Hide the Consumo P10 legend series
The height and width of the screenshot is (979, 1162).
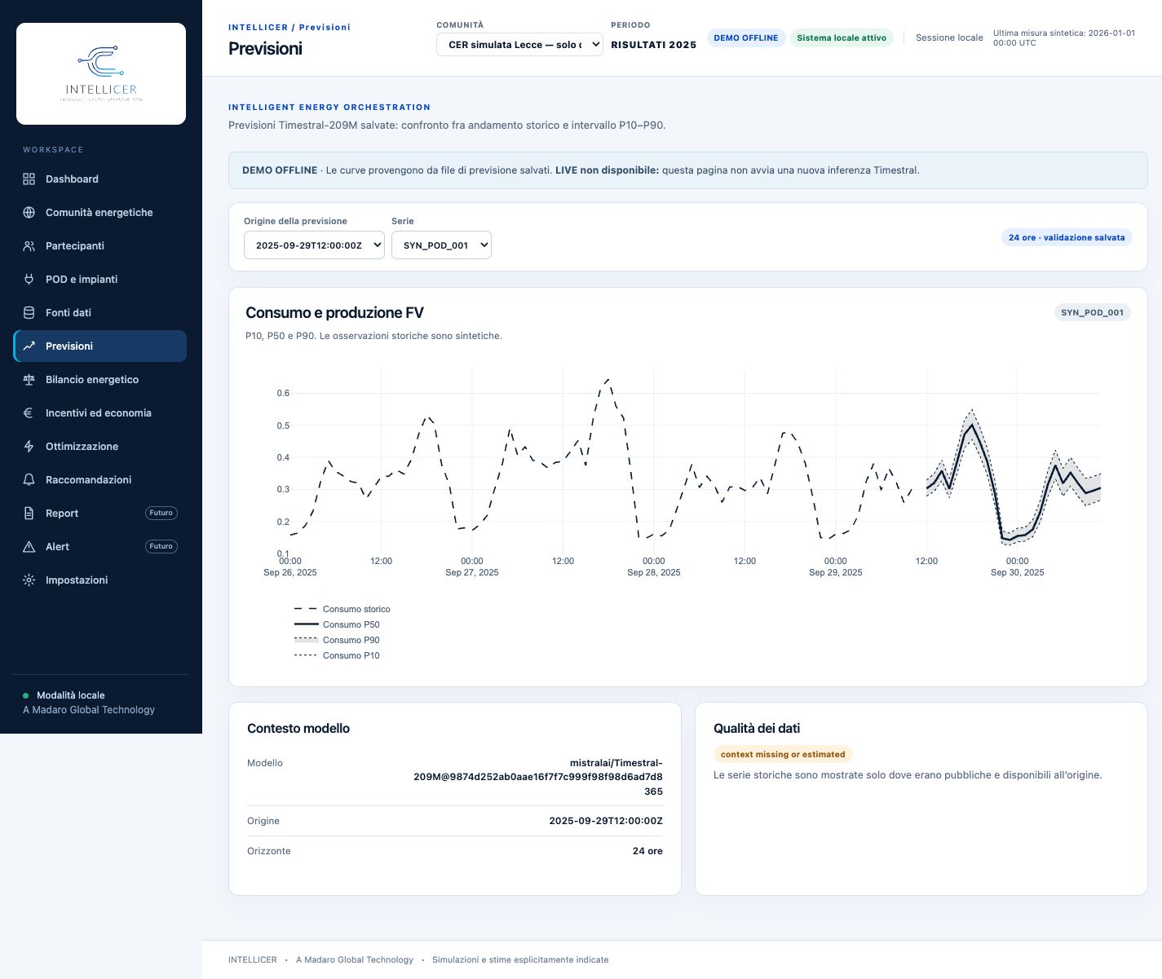[337, 655]
